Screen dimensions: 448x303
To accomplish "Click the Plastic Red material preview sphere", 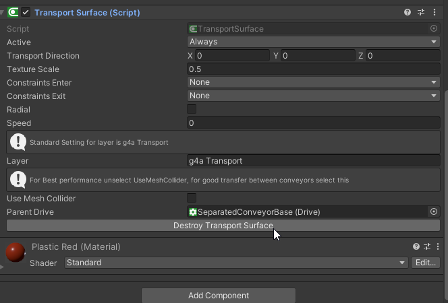I will pyautogui.click(x=16, y=252).
